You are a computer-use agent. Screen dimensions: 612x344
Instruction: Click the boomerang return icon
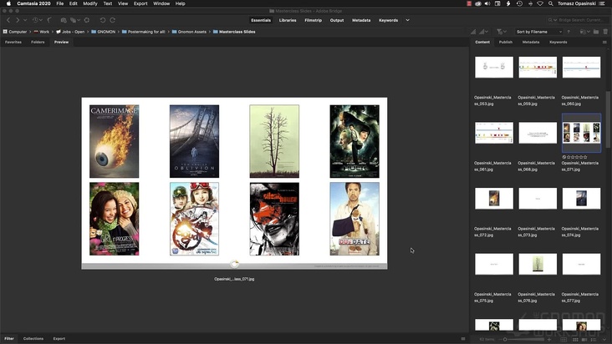(49, 20)
